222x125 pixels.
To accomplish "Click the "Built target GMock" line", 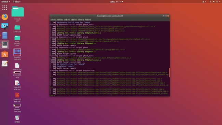I will point(66,68).
